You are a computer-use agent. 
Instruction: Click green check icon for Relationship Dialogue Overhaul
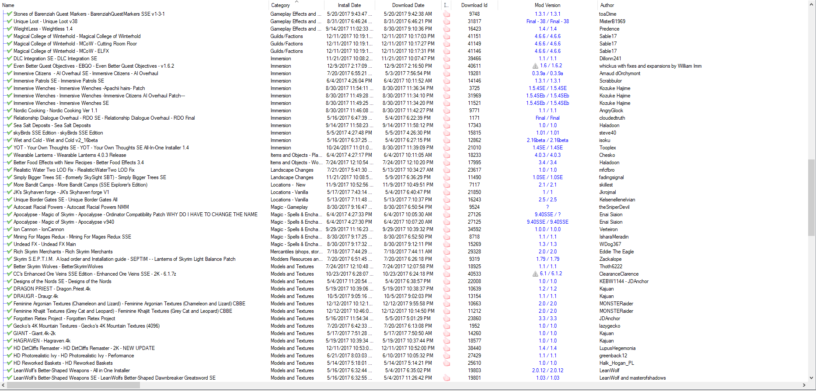click(x=9, y=118)
